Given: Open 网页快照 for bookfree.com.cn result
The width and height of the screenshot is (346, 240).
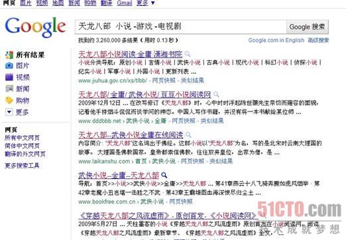Looking at the screenshot, I should tap(181, 202).
